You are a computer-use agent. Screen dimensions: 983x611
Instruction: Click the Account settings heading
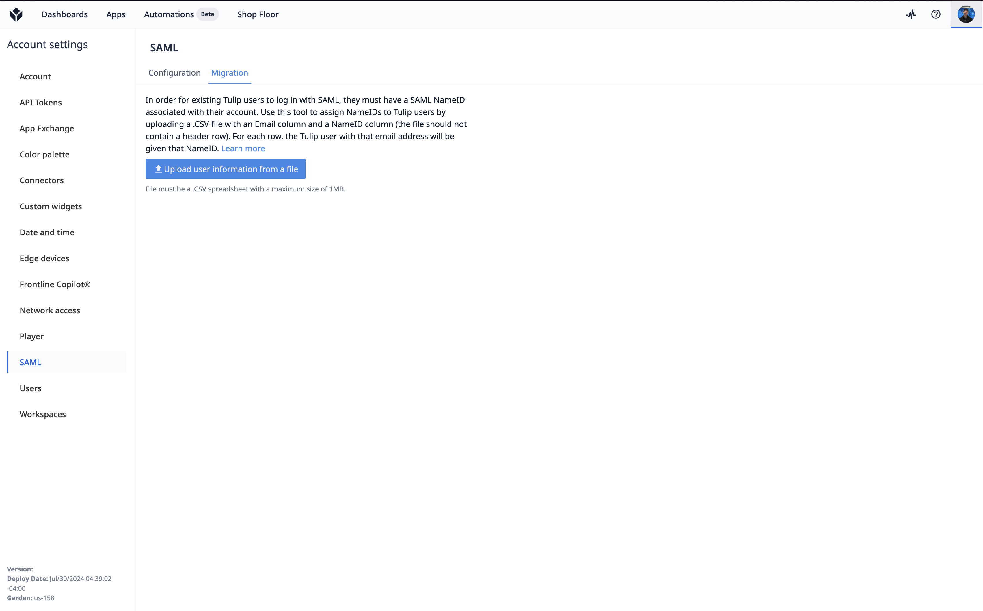pos(47,44)
